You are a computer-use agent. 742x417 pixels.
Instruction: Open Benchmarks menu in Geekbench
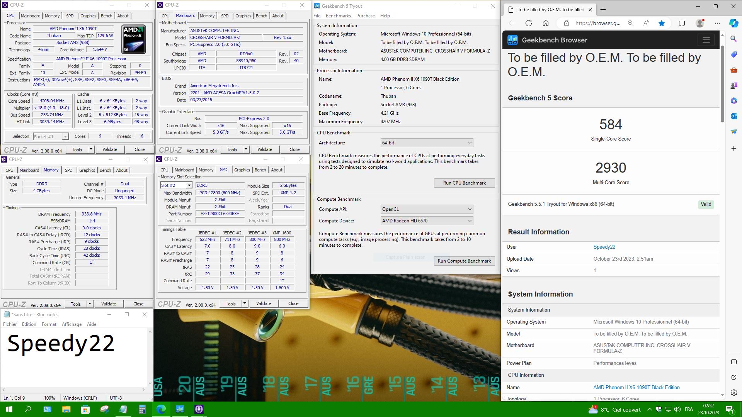coord(338,16)
